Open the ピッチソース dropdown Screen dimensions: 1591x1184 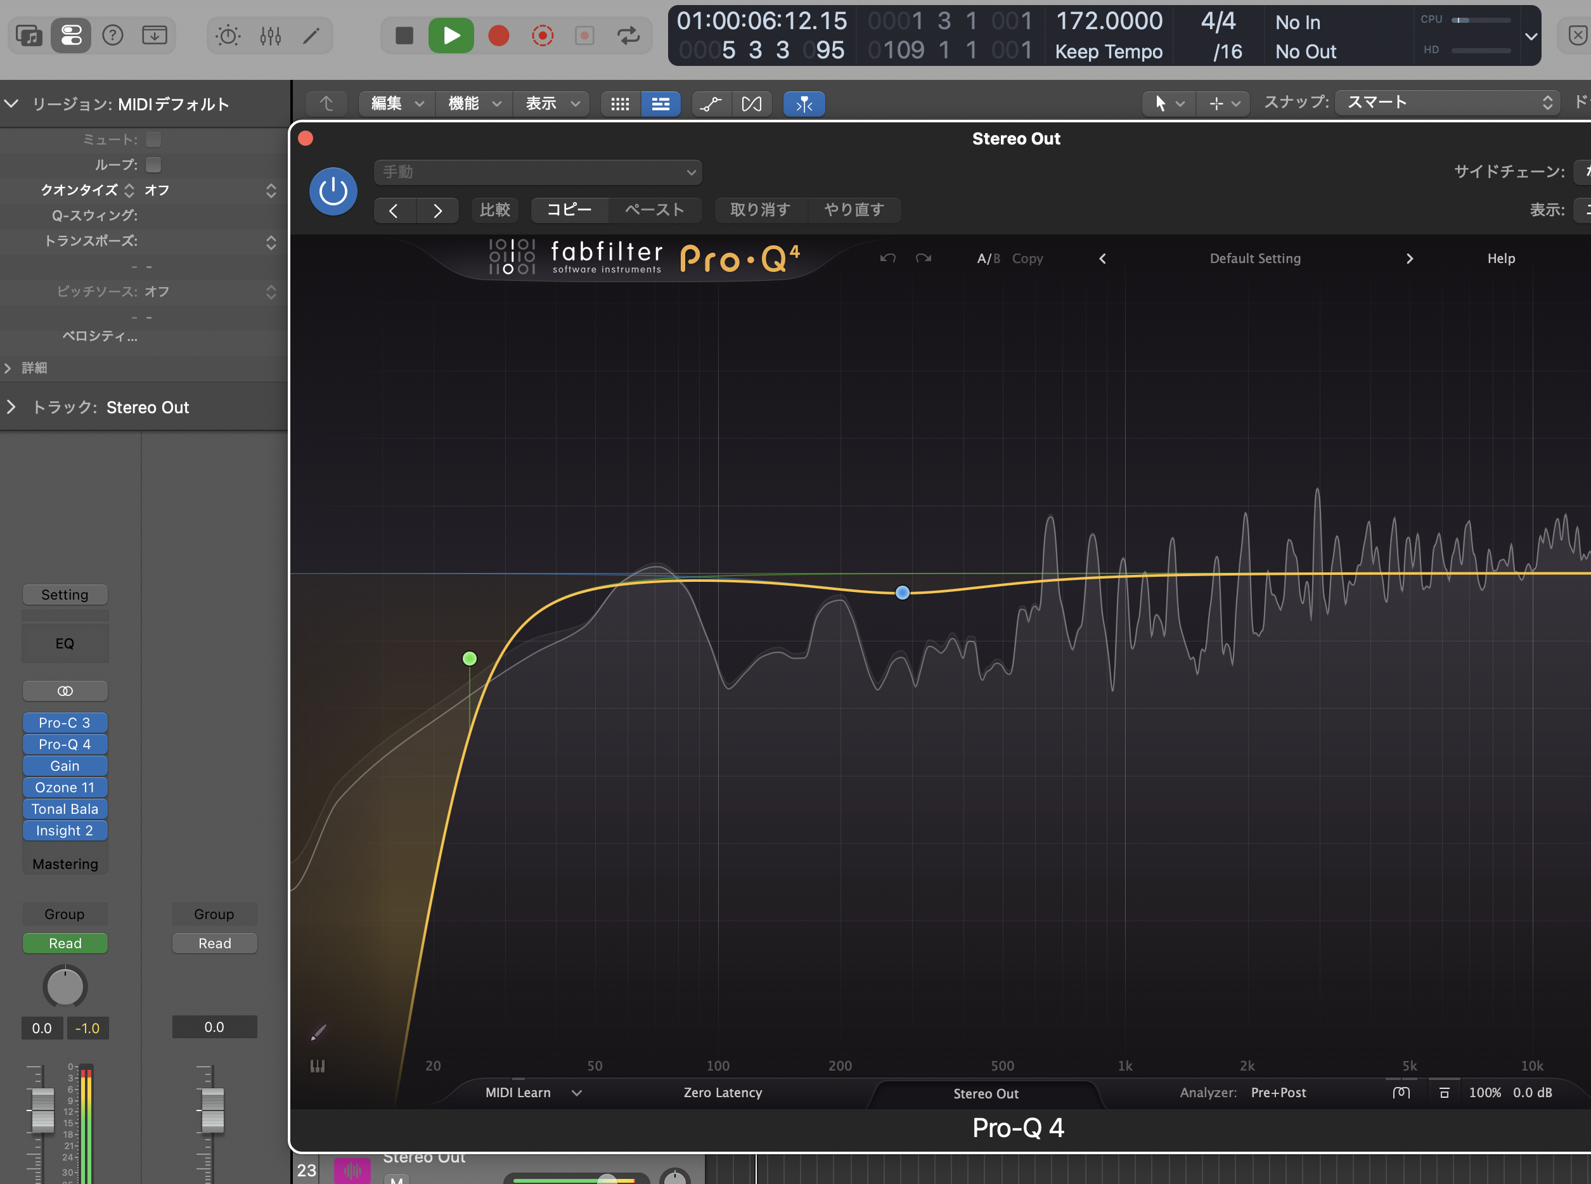[210, 292]
